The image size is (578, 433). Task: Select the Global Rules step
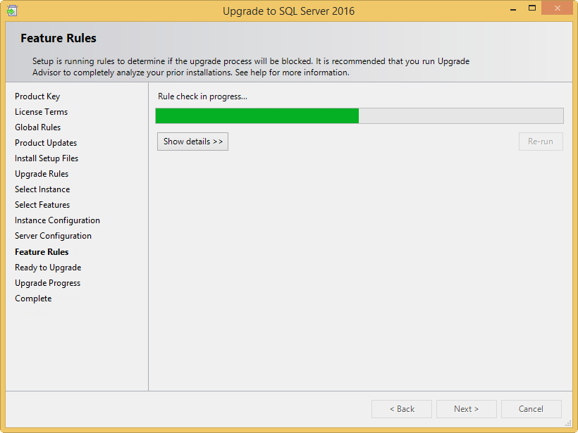(37, 127)
